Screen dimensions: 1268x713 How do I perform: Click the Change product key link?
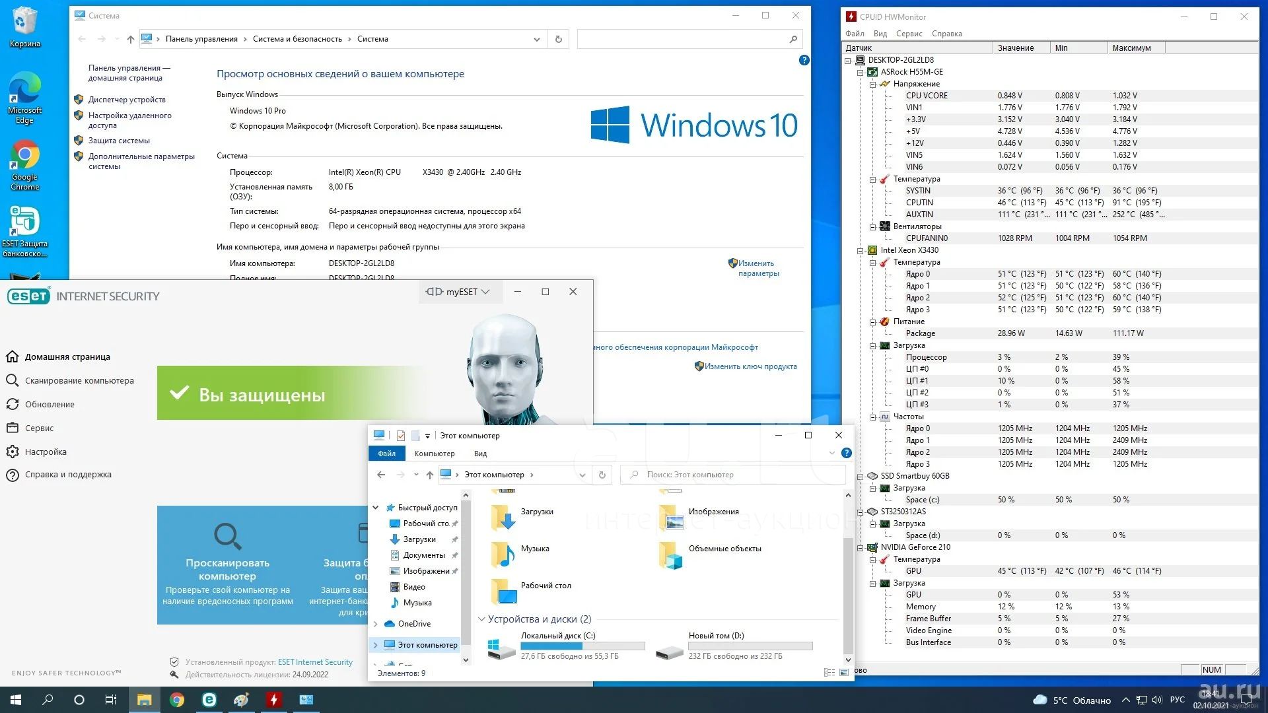coord(750,366)
